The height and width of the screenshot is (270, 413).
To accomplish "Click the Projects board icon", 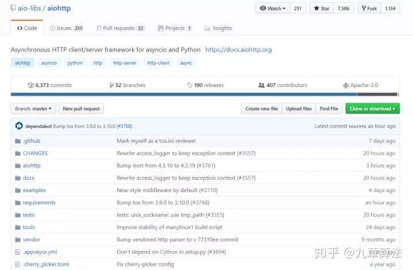I will point(161,28).
